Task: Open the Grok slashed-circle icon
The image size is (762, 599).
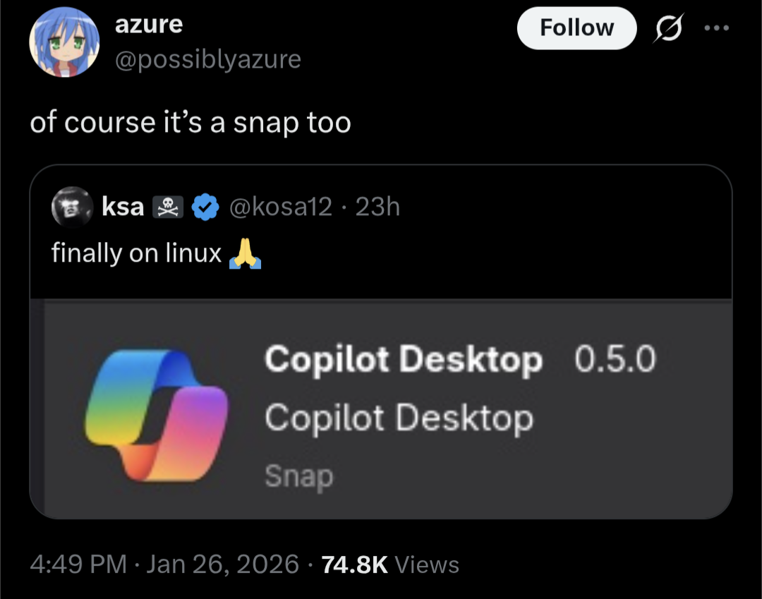Action: [x=668, y=29]
